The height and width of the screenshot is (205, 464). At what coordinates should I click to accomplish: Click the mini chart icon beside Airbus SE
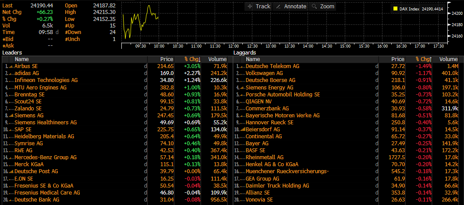(x=11, y=66)
